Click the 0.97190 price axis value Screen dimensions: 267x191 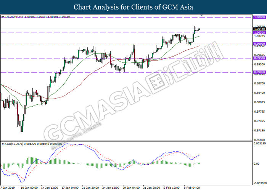259,131
